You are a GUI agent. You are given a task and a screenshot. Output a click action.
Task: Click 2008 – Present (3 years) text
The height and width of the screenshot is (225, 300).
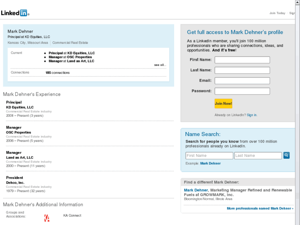point(25,116)
